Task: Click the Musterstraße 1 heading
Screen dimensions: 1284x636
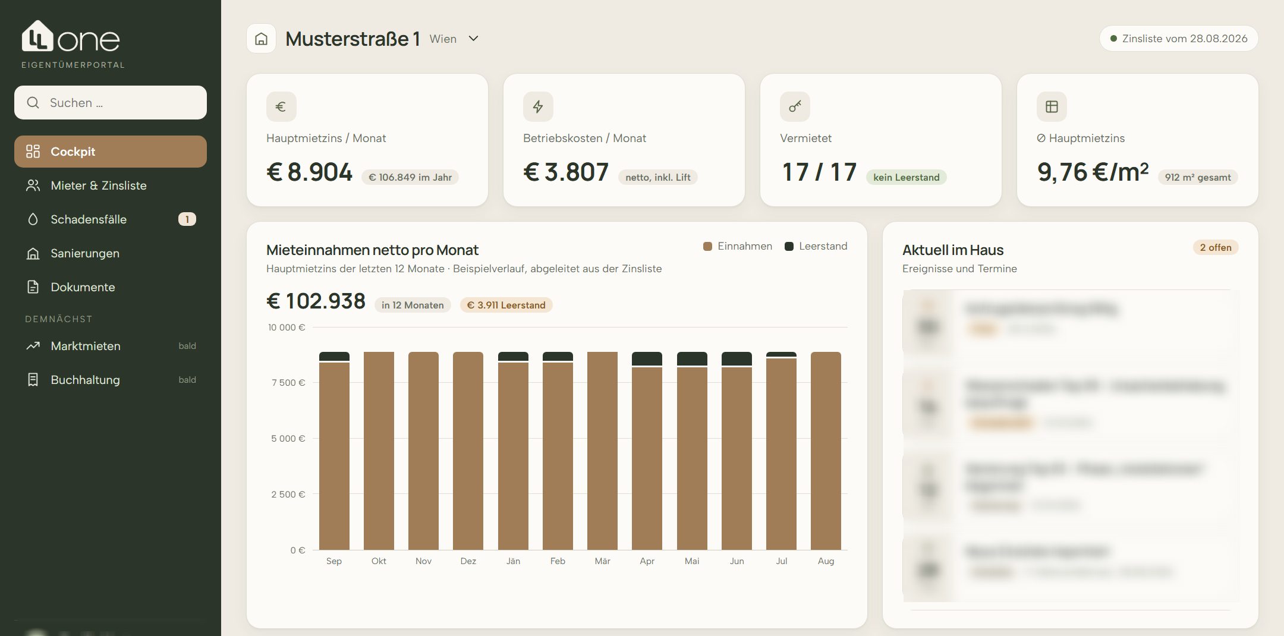Action: click(x=353, y=39)
